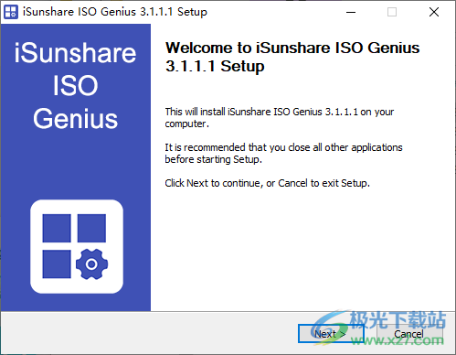
Task: Minimize the setup window
Action: click(x=351, y=12)
